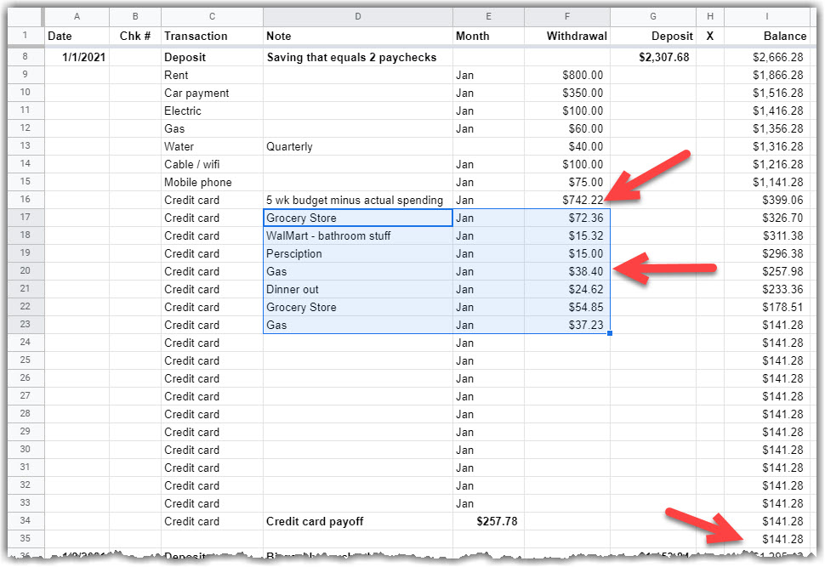Image resolution: width=825 pixels, height=567 pixels.
Task: Click the 'Credit card payoff' note cell
Action: 357,521
